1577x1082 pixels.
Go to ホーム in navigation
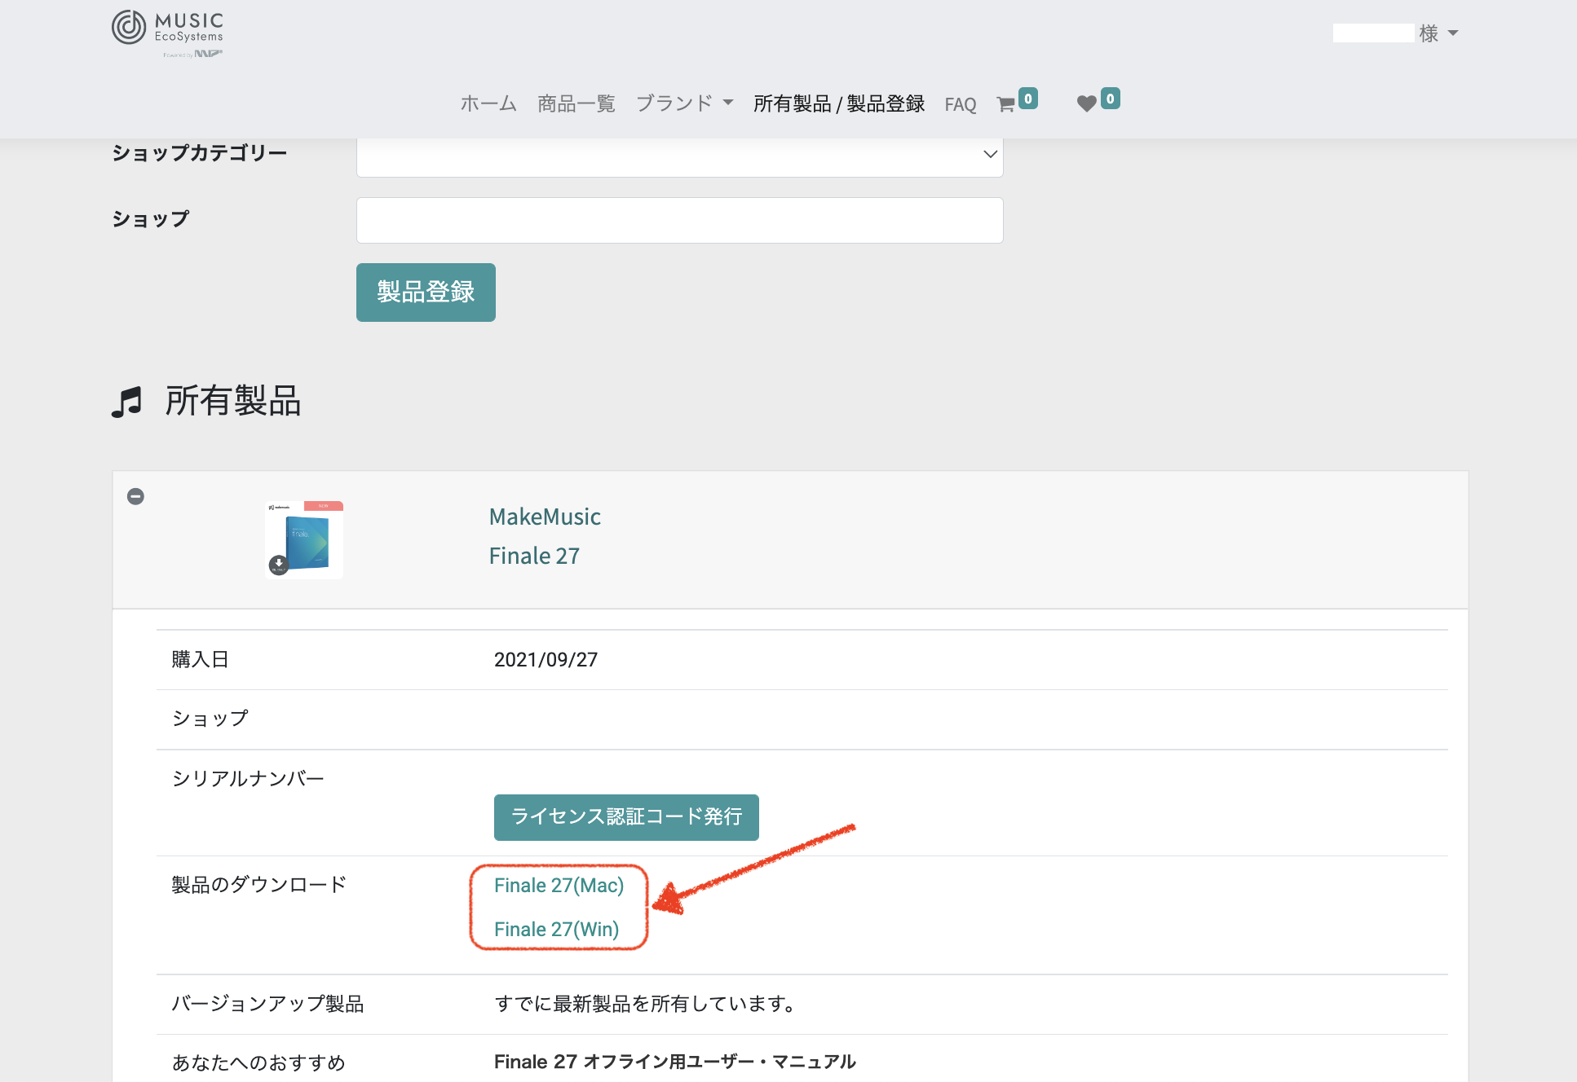(x=488, y=103)
